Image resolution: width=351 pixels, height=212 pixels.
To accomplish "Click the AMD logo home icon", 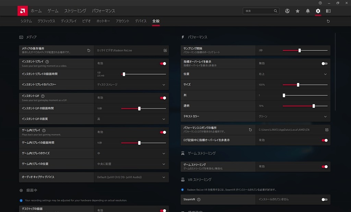I will coord(23,11).
